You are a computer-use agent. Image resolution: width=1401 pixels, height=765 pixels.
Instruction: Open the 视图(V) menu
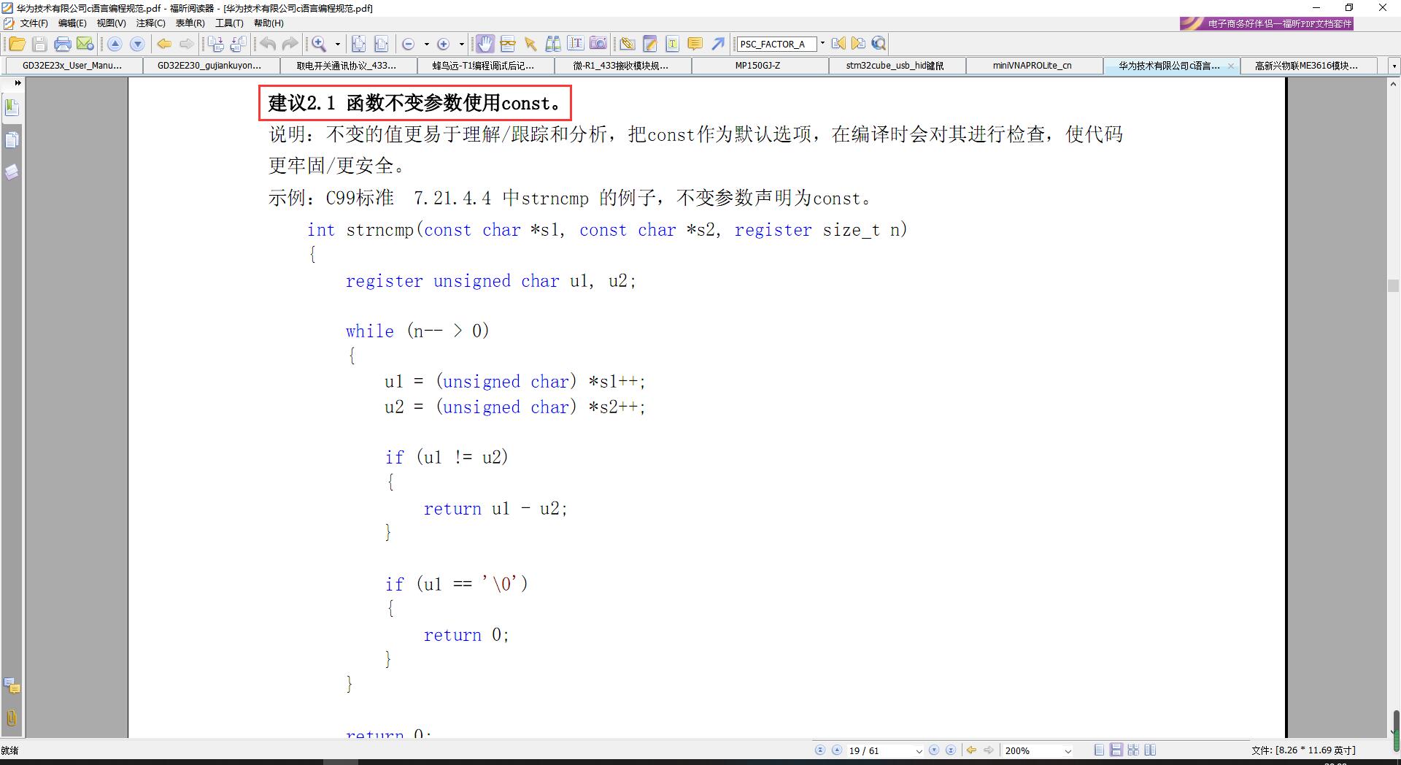point(111,23)
